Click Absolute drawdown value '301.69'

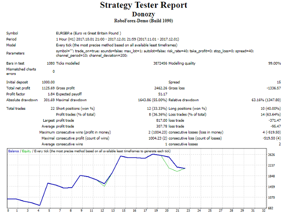49,100
